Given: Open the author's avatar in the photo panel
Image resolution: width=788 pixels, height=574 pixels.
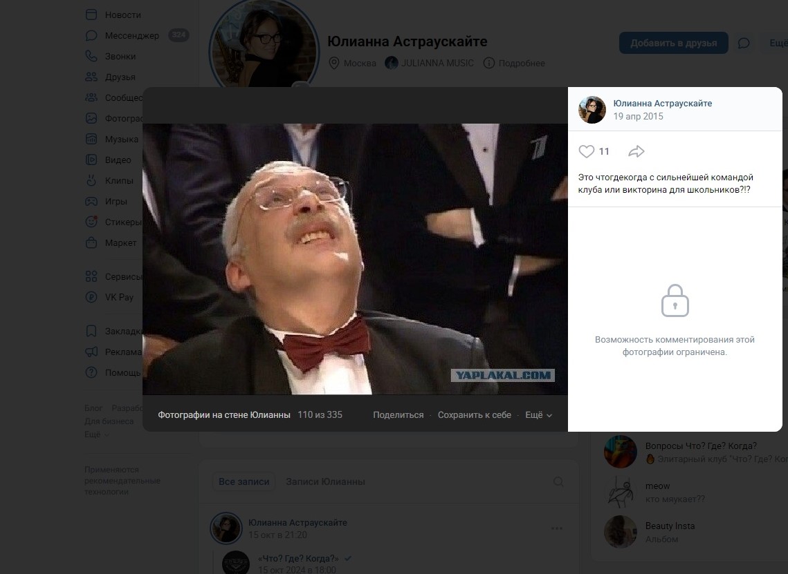Looking at the screenshot, I should pyautogui.click(x=592, y=110).
